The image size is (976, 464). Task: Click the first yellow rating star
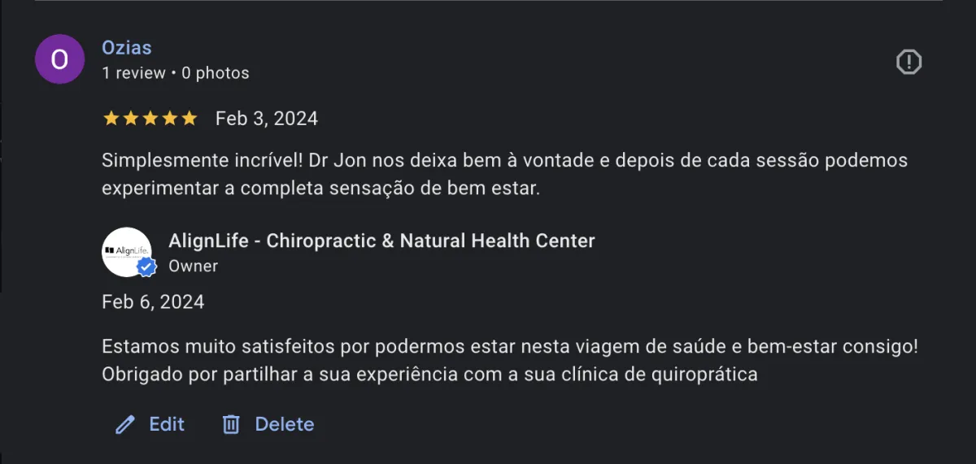[111, 119]
